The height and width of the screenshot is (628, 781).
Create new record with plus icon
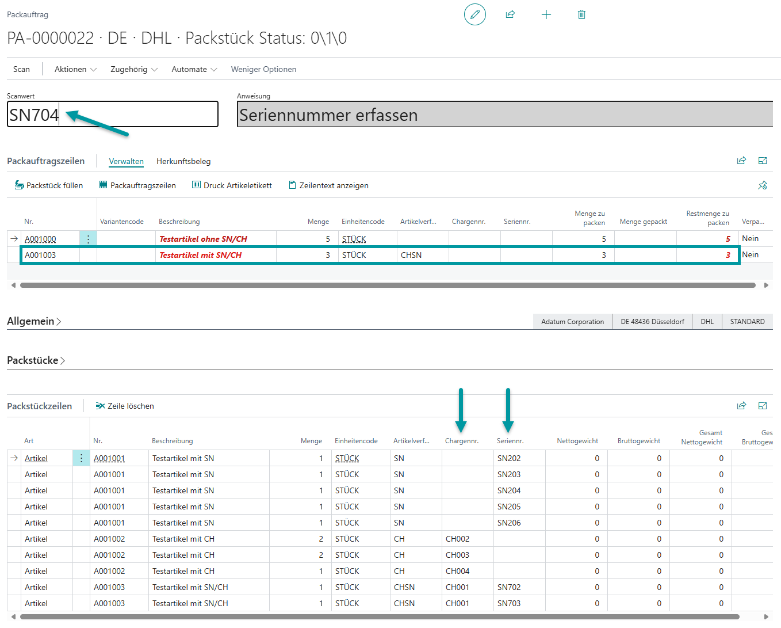point(546,14)
